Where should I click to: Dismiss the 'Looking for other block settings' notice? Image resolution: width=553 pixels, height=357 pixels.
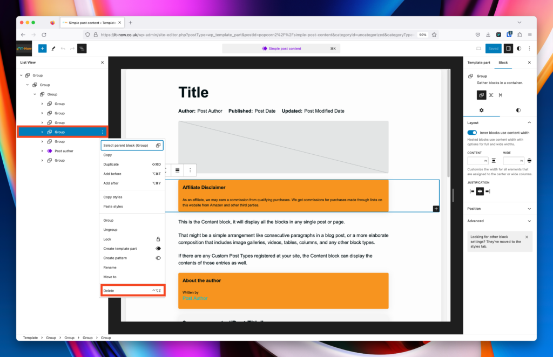[x=527, y=237]
